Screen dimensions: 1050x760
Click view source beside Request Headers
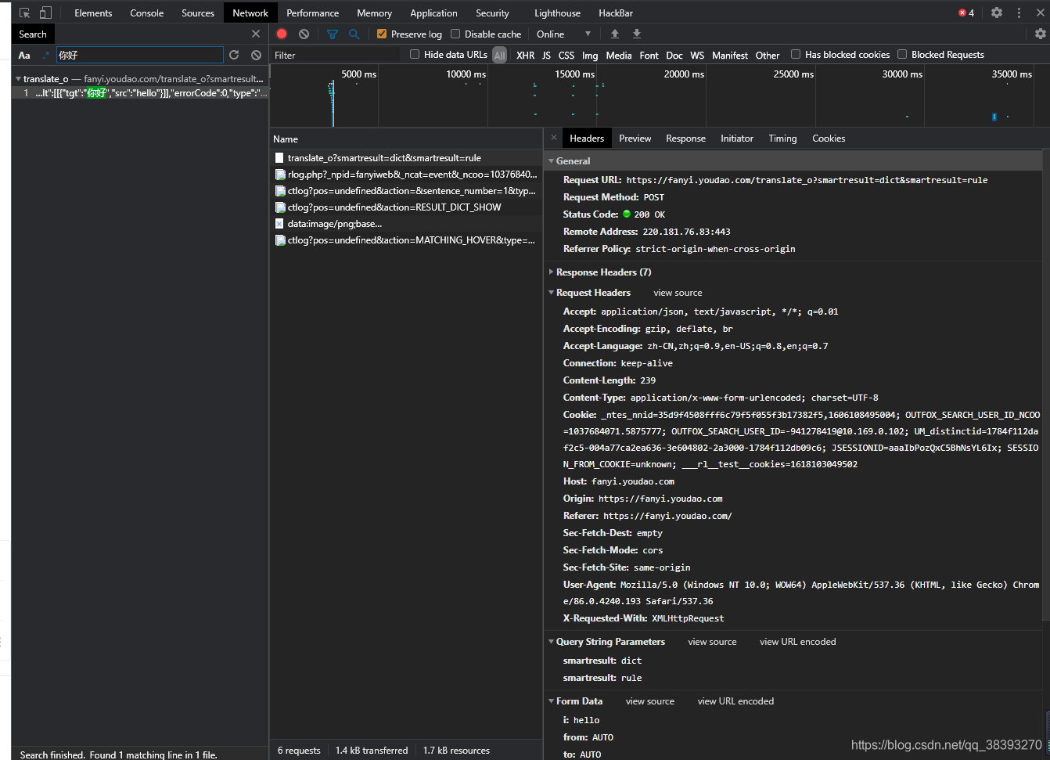coord(678,293)
